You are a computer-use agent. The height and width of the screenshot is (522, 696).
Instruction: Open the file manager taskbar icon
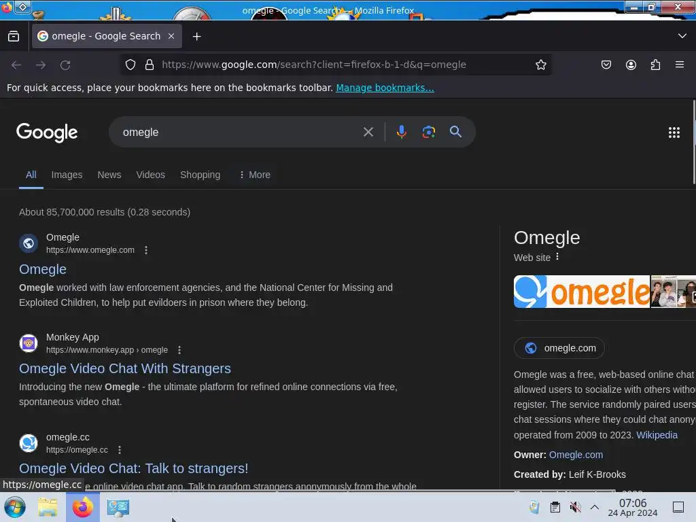click(47, 507)
